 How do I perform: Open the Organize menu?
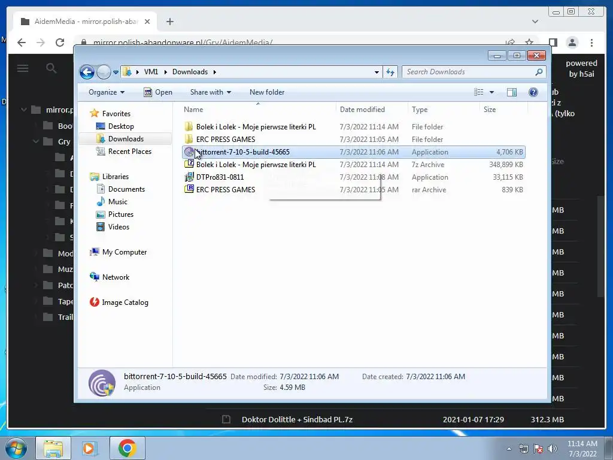pos(107,92)
